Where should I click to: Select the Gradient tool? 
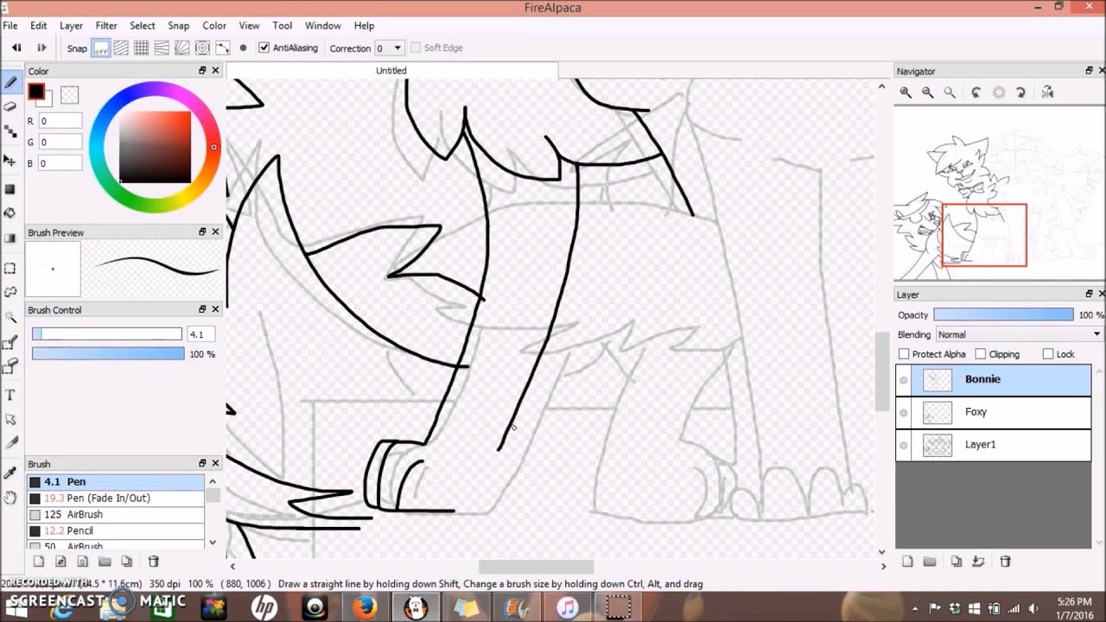coord(10,238)
